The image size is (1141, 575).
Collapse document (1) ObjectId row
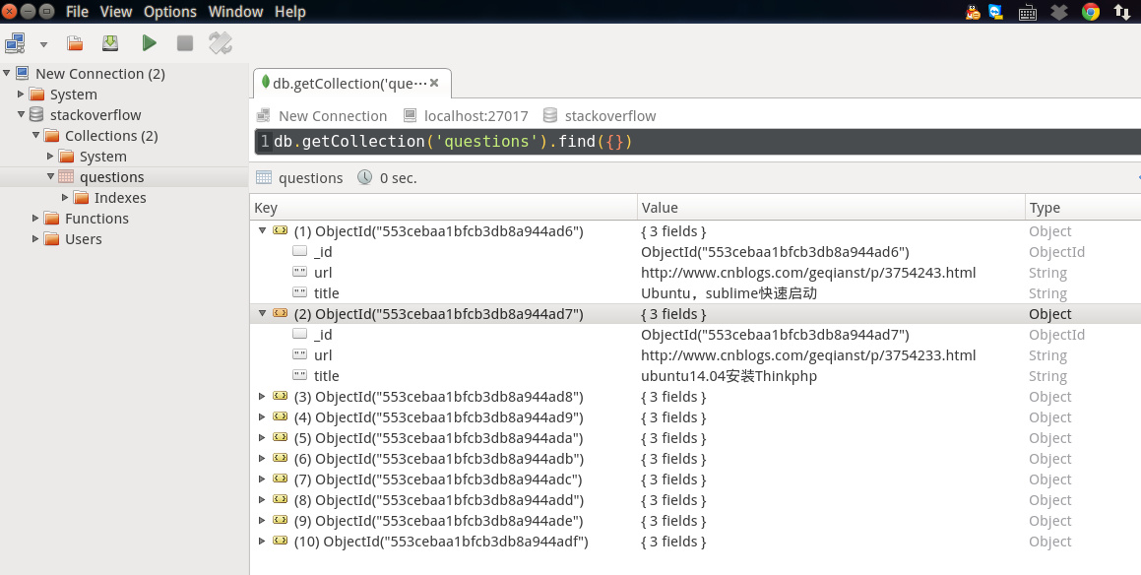click(263, 230)
